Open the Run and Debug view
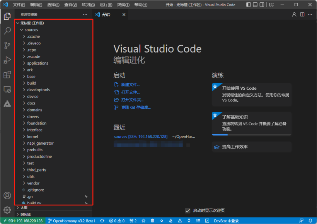 click(x=7, y=60)
